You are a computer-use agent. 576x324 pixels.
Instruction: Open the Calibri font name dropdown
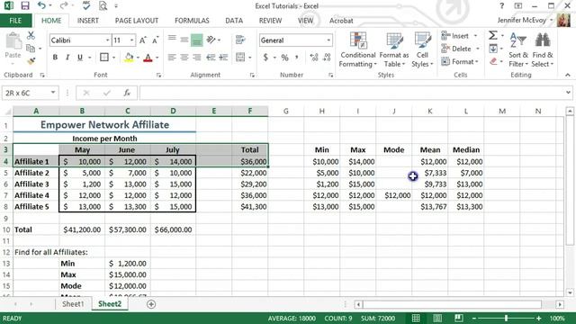(107, 40)
